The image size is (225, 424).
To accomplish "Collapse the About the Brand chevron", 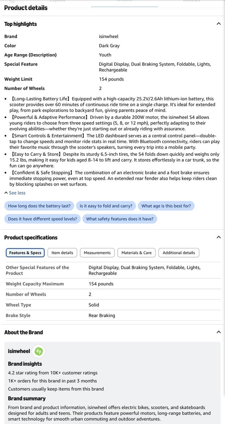I will (x=218, y=332).
